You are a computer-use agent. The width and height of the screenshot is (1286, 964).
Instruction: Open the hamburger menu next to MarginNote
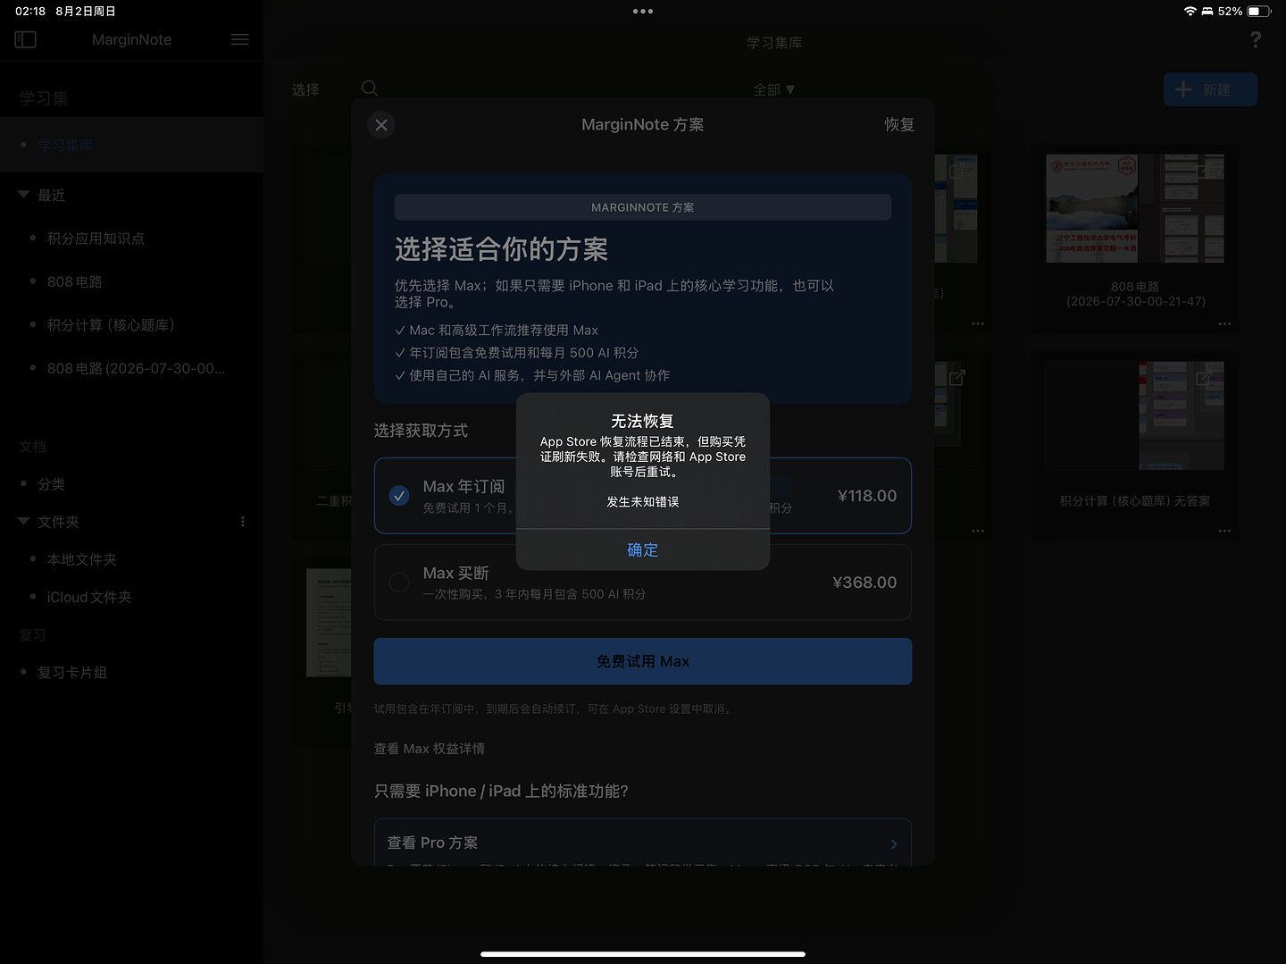239,39
